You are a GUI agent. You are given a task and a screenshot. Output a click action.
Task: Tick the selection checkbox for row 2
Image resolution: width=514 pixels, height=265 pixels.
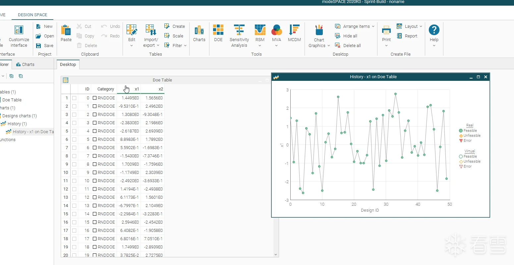[x=74, y=106]
